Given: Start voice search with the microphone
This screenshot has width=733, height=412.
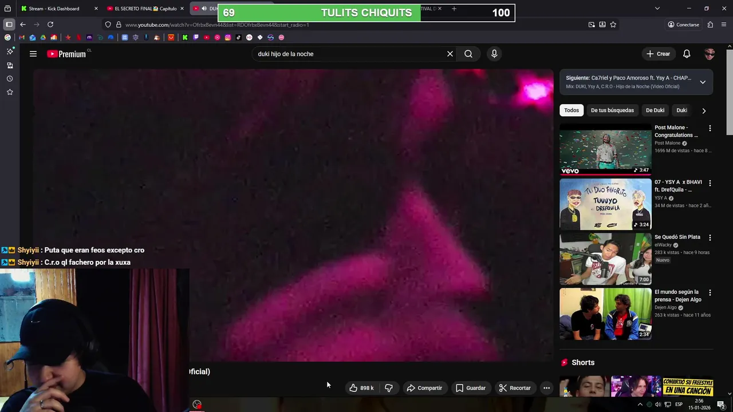Looking at the screenshot, I should pos(494,54).
